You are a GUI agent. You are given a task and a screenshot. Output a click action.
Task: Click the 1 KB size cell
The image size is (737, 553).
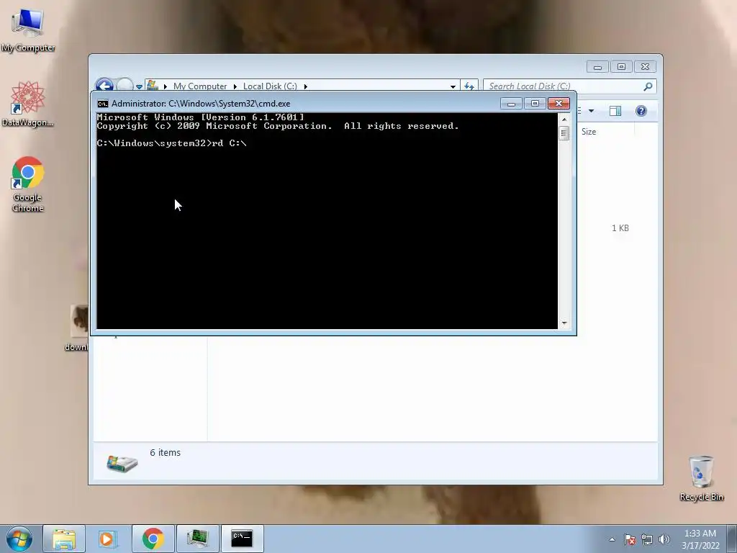click(620, 228)
